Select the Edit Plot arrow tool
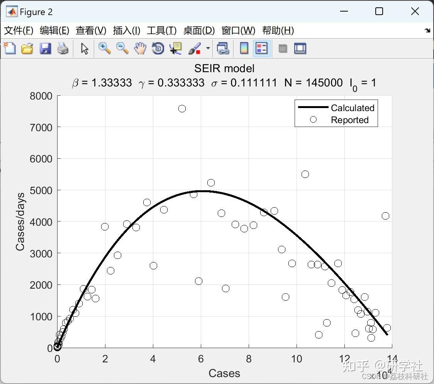The width and height of the screenshot is (434, 384). click(85, 48)
